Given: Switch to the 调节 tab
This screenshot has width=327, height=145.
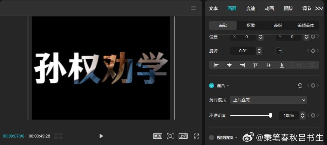Looking at the screenshot, I should click(306, 8).
